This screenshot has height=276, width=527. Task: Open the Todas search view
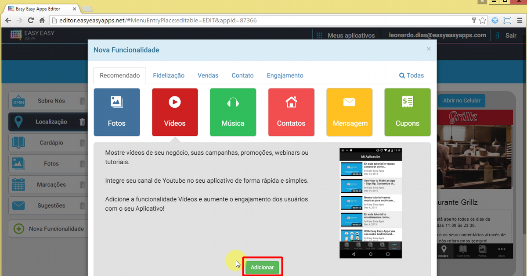pos(411,75)
